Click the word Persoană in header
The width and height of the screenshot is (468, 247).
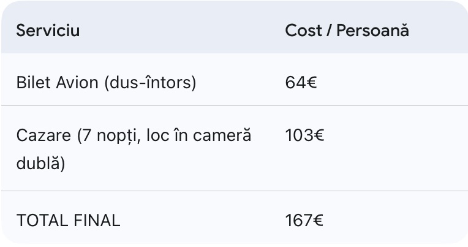click(x=375, y=31)
